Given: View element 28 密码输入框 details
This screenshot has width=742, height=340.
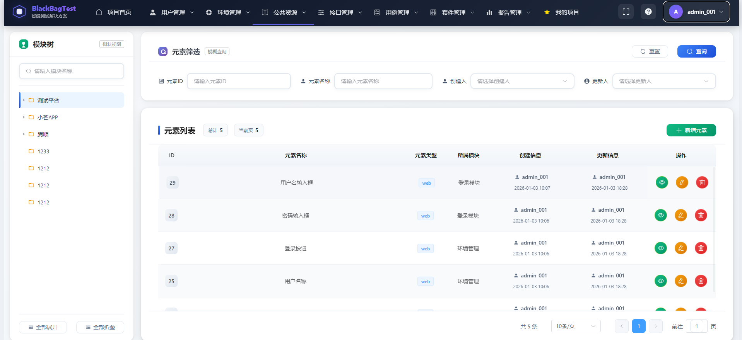Looking at the screenshot, I should tap(661, 215).
